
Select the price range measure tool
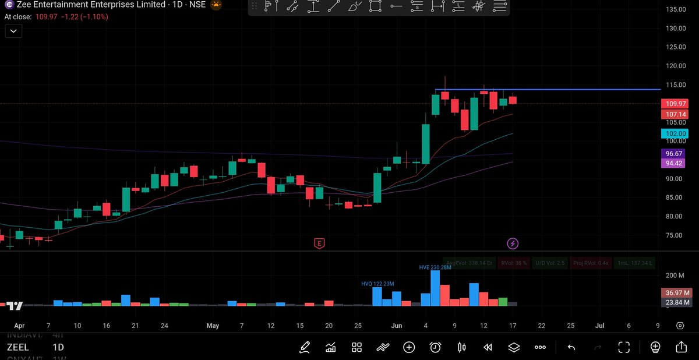(313, 7)
